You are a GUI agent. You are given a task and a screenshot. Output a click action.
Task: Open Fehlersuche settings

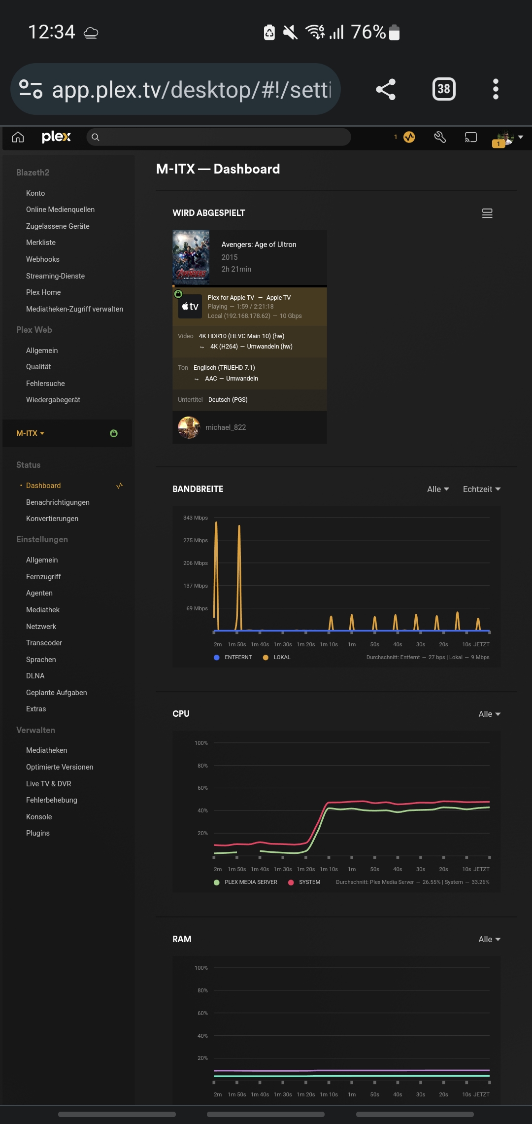click(x=45, y=384)
